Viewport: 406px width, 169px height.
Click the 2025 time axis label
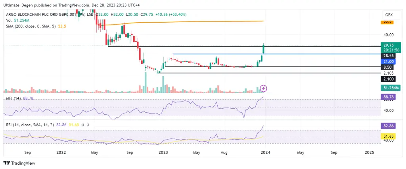(x=369, y=153)
